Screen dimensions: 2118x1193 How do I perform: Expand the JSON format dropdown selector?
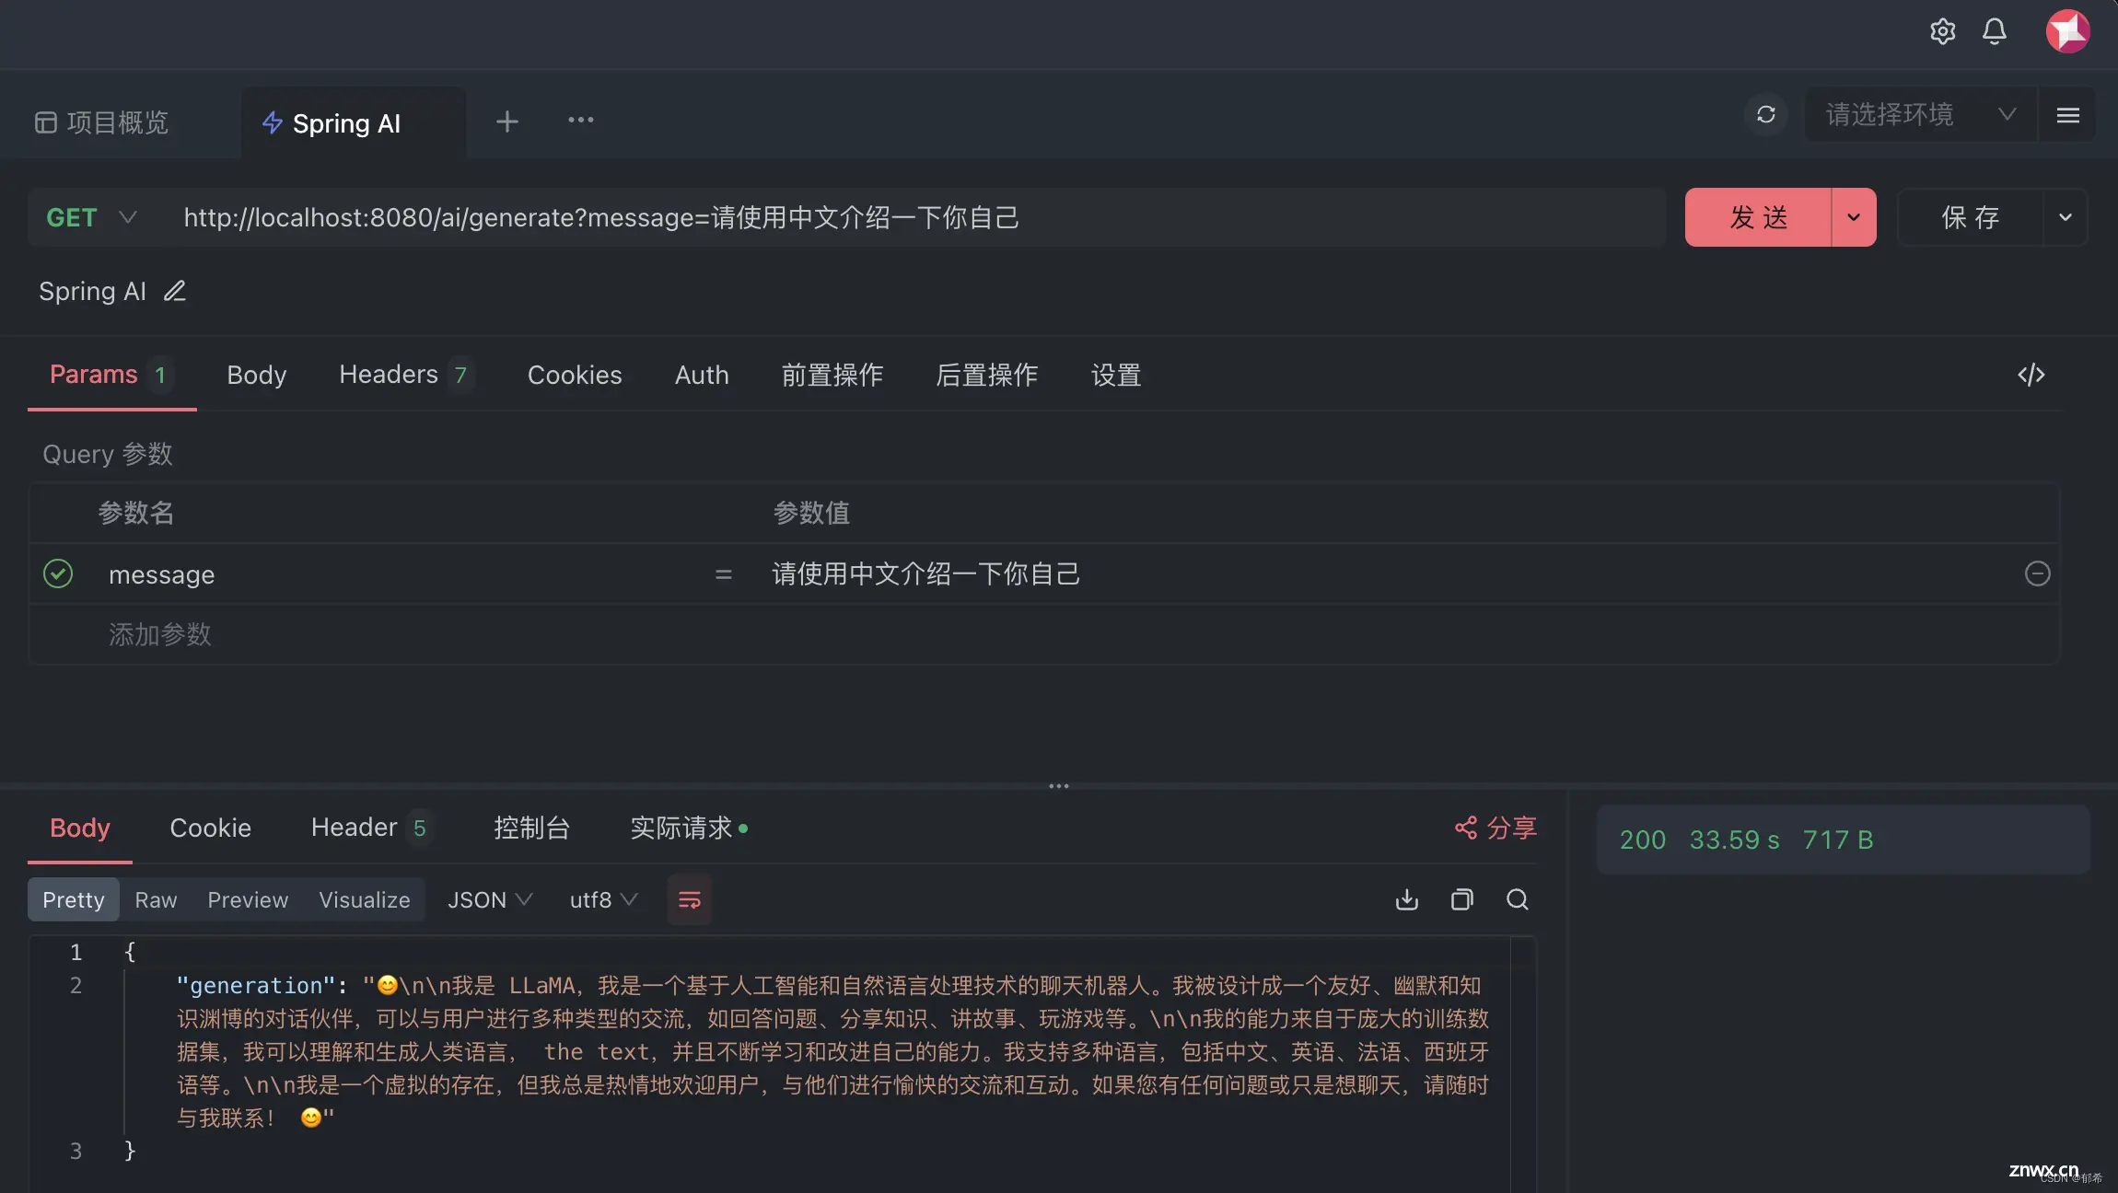(490, 898)
